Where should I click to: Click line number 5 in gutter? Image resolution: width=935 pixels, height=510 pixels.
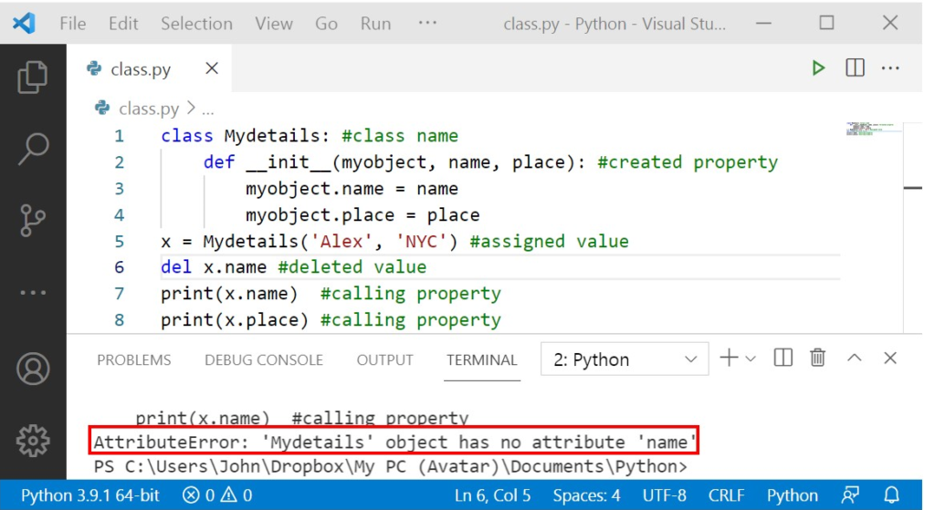click(x=120, y=241)
